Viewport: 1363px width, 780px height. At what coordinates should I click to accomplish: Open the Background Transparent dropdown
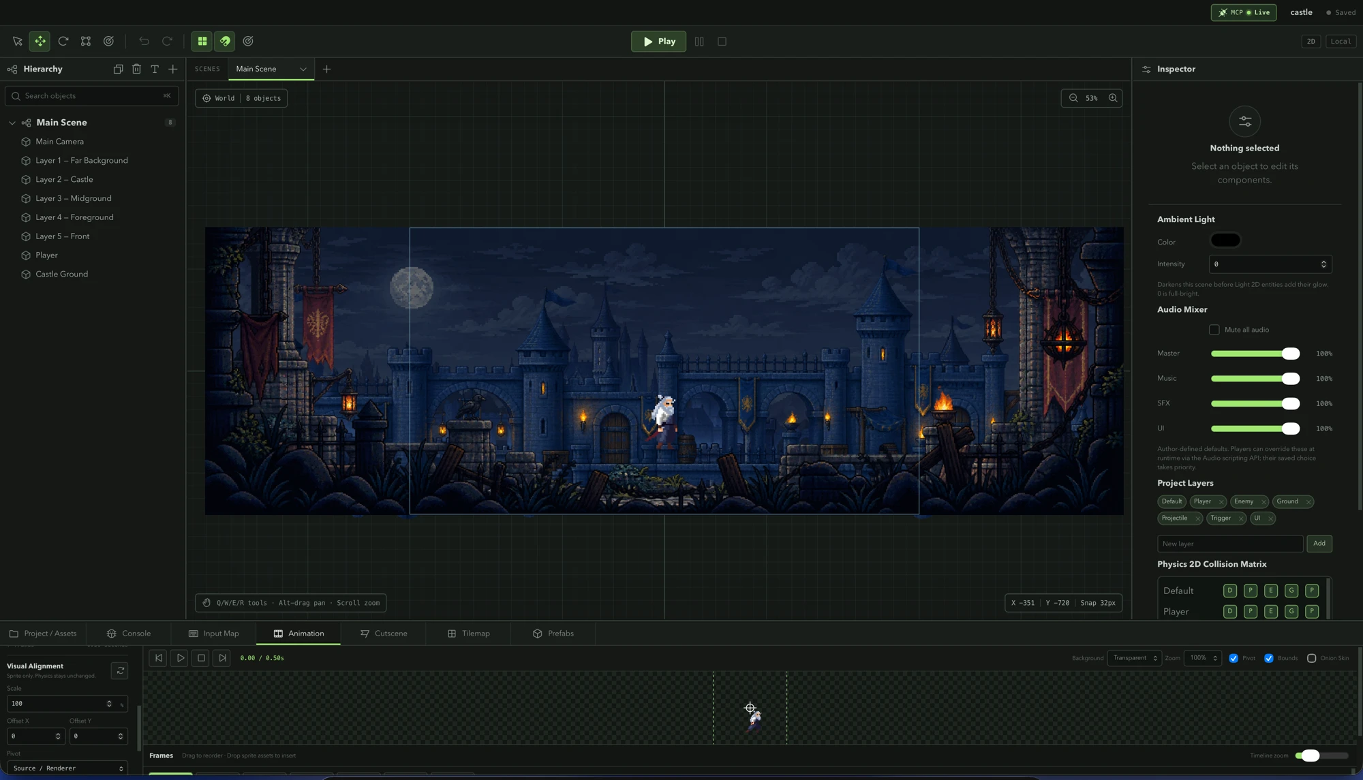[1134, 658]
